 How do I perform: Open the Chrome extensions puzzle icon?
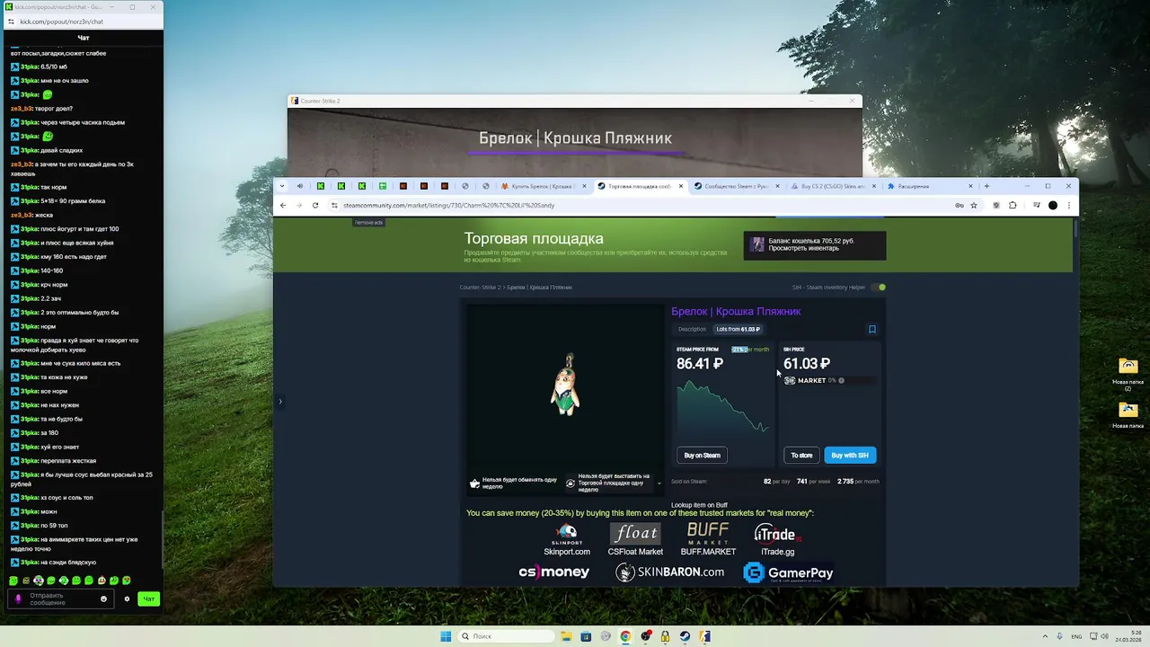click(1013, 205)
